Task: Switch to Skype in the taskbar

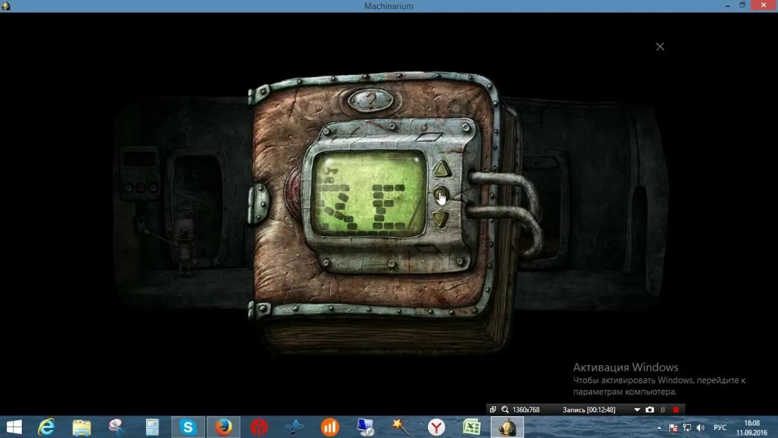Action: click(x=188, y=427)
